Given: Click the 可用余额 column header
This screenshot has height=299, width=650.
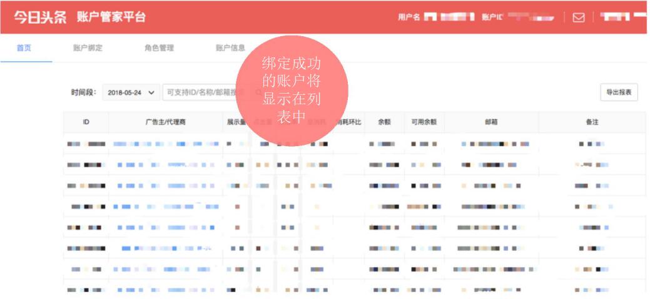Looking at the screenshot, I should pyautogui.click(x=424, y=122).
